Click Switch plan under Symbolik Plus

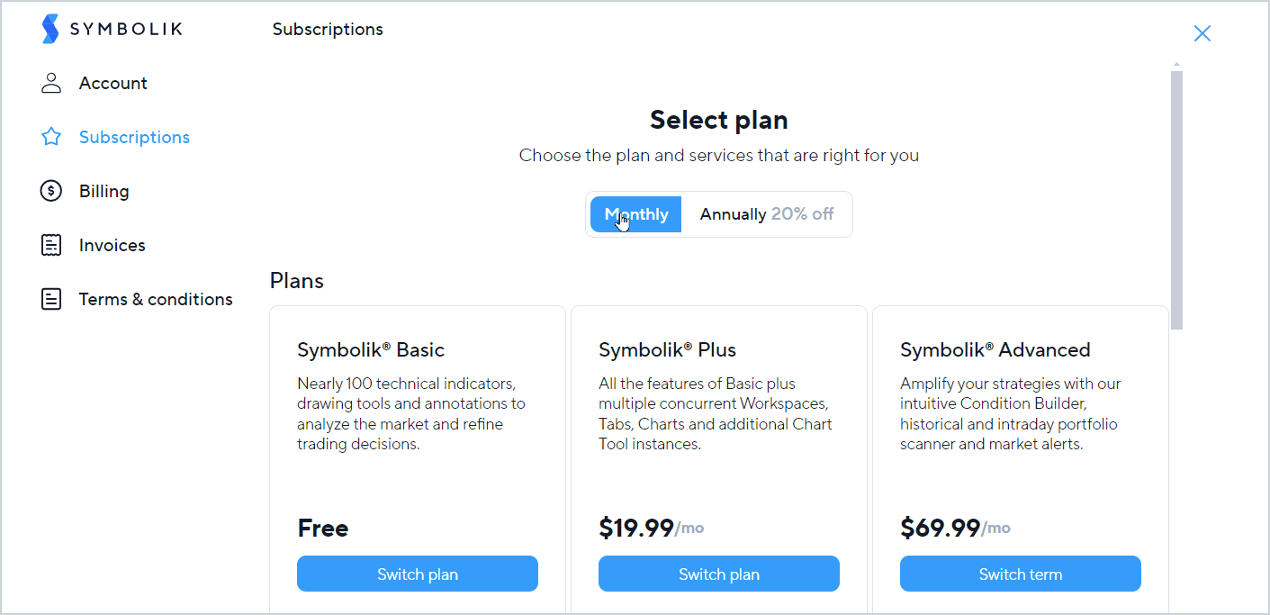point(719,574)
